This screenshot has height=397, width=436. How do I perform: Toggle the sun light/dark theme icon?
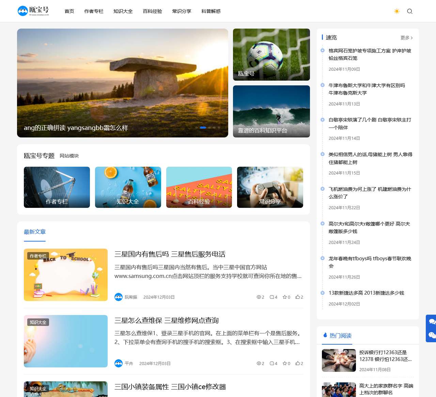[x=397, y=11]
